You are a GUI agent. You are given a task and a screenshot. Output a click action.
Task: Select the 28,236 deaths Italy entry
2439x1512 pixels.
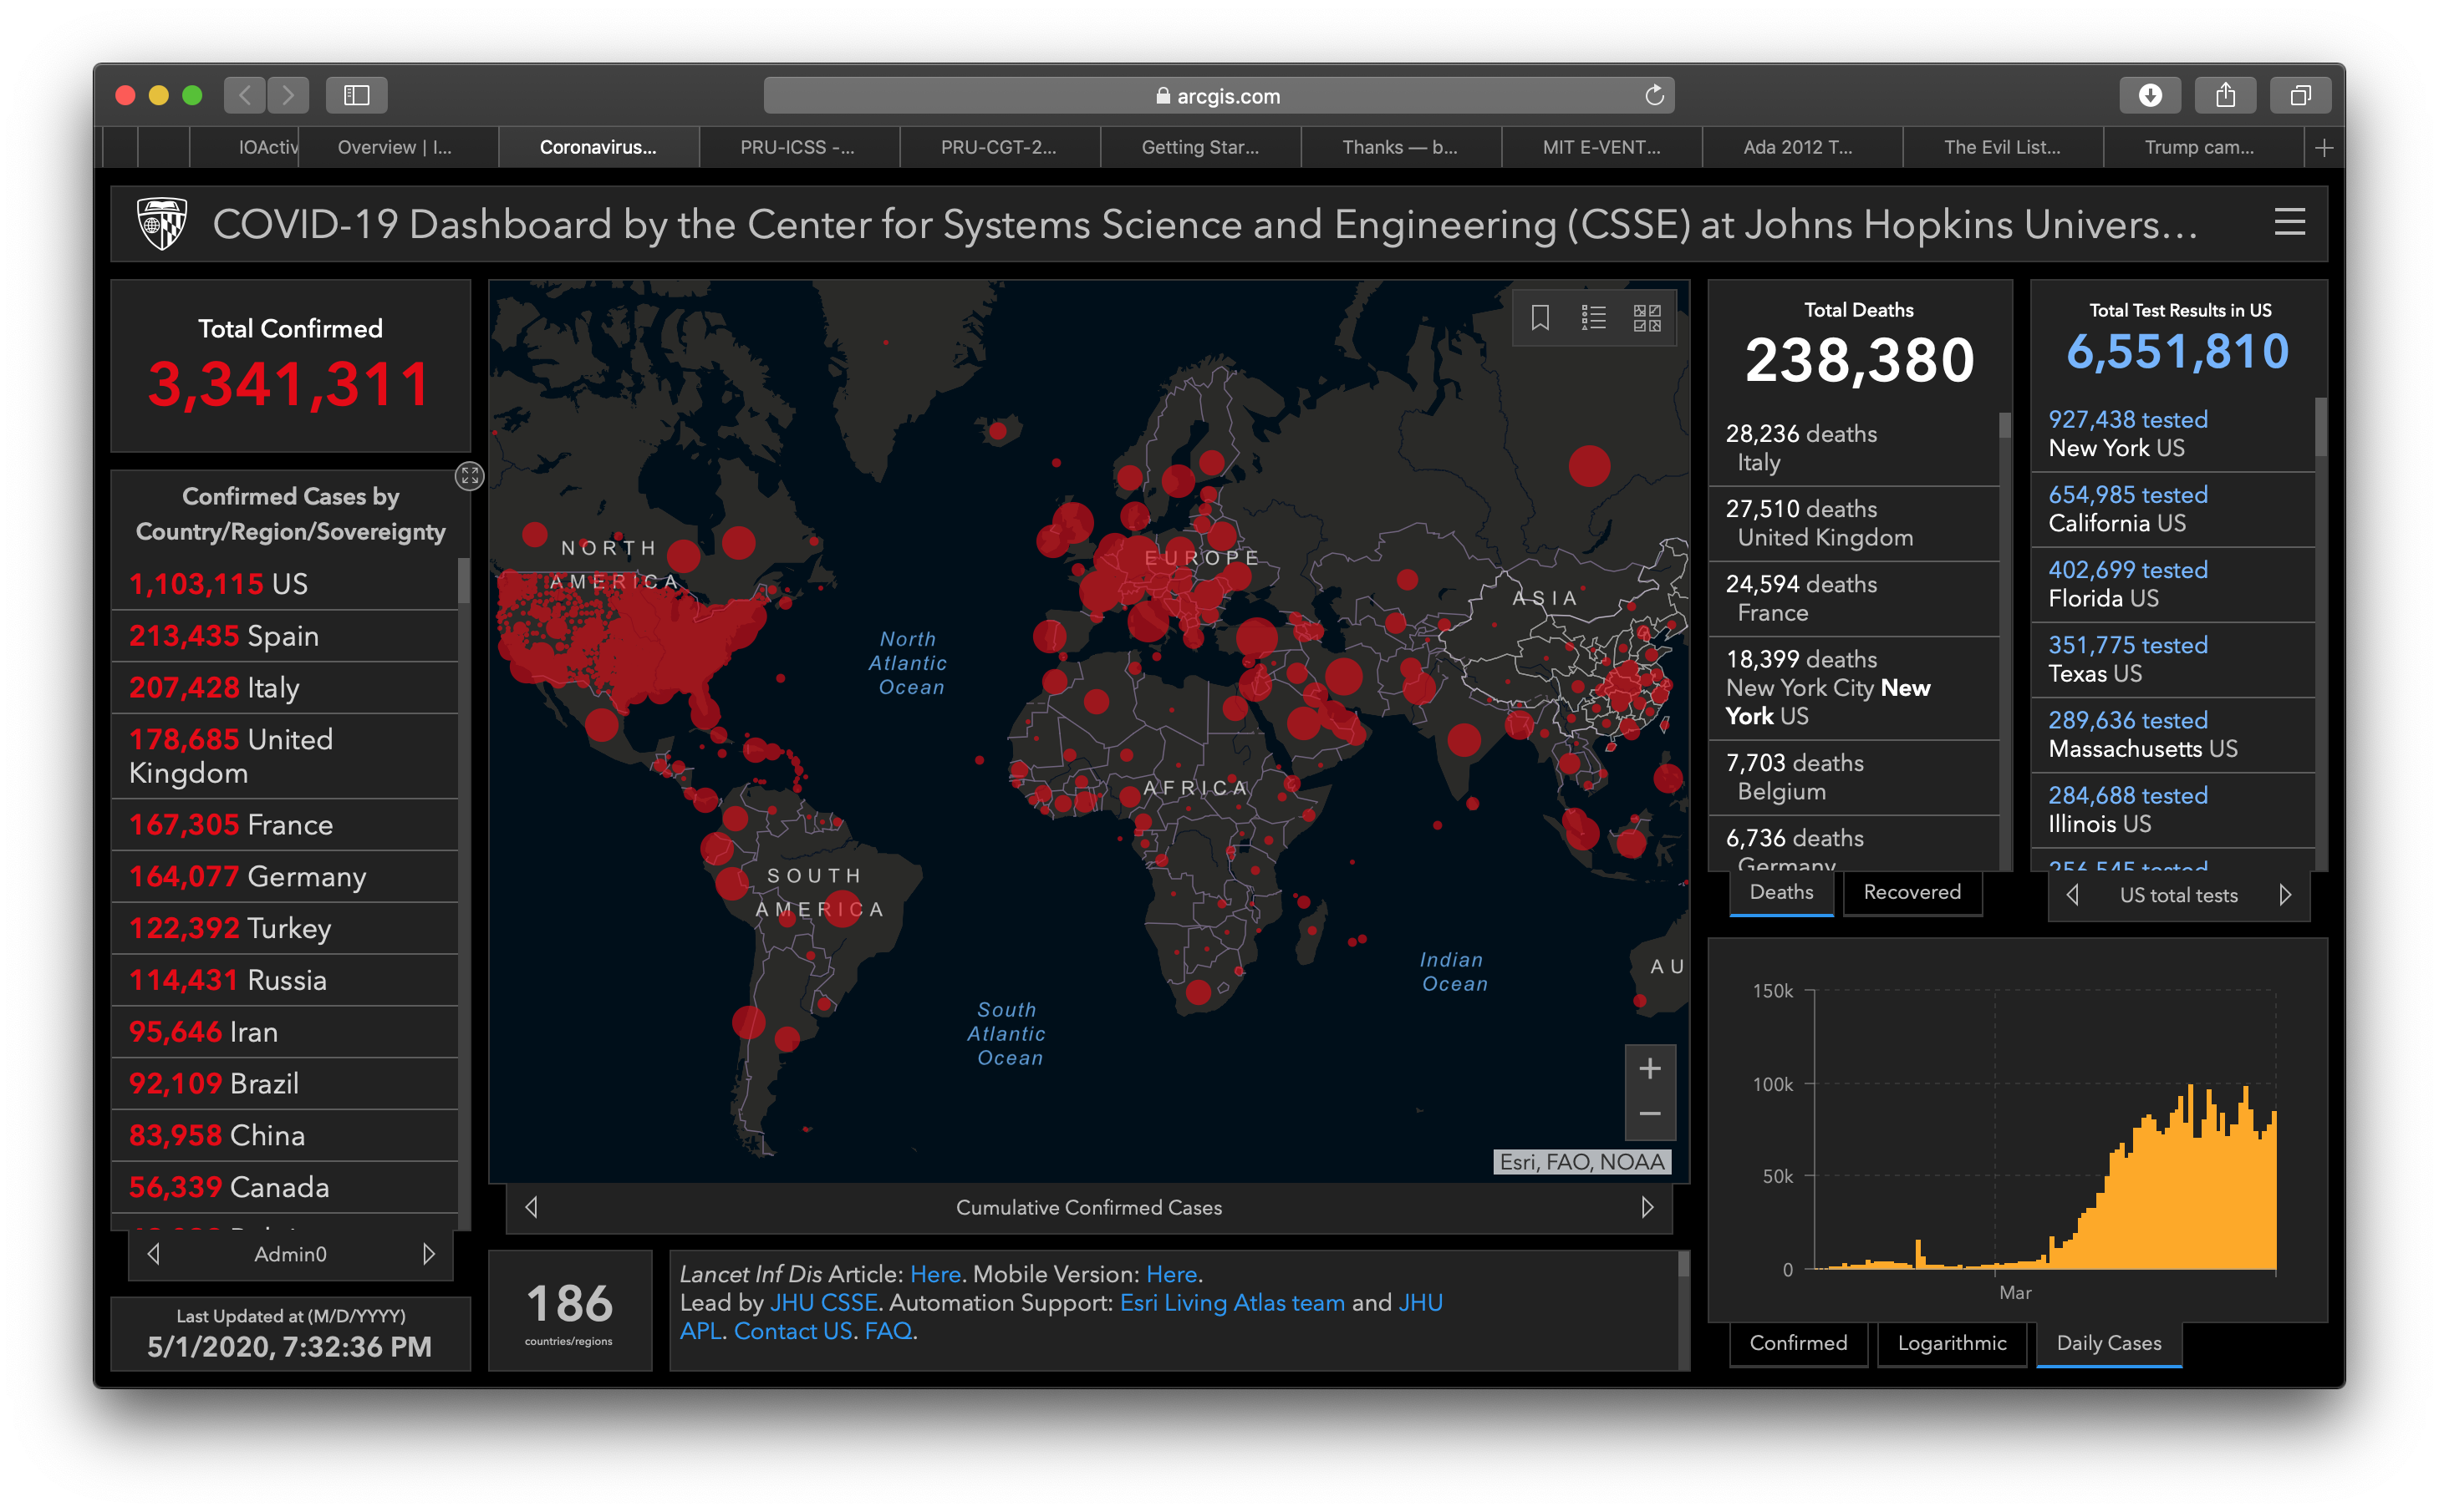[1854, 448]
